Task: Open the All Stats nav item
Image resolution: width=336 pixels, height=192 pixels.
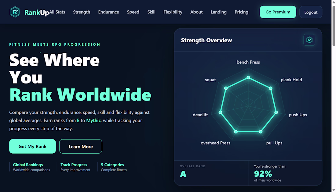Action: coord(57,12)
